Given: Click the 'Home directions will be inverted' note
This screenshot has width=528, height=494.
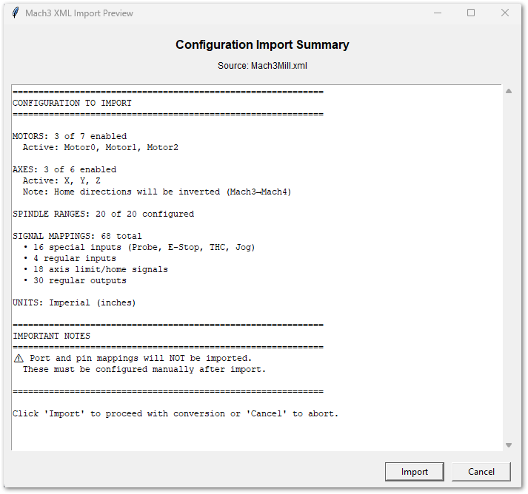Looking at the screenshot, I should click(x=172, y=192).
